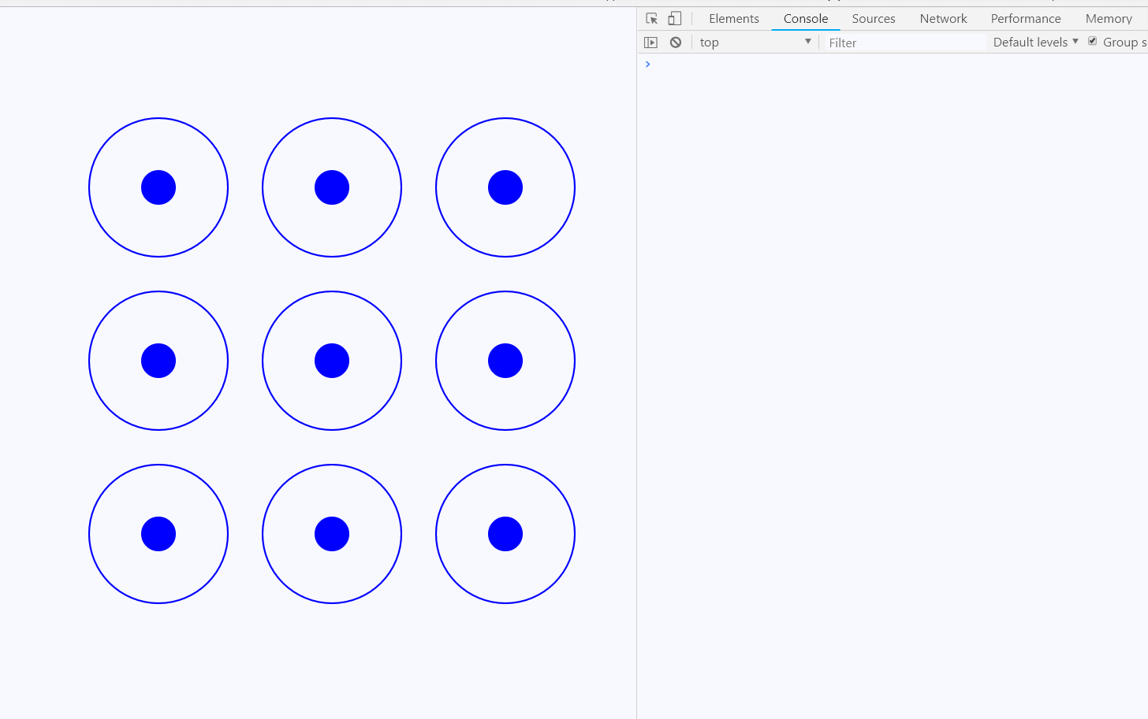Click the console prompt line

[x=710, y=64]
